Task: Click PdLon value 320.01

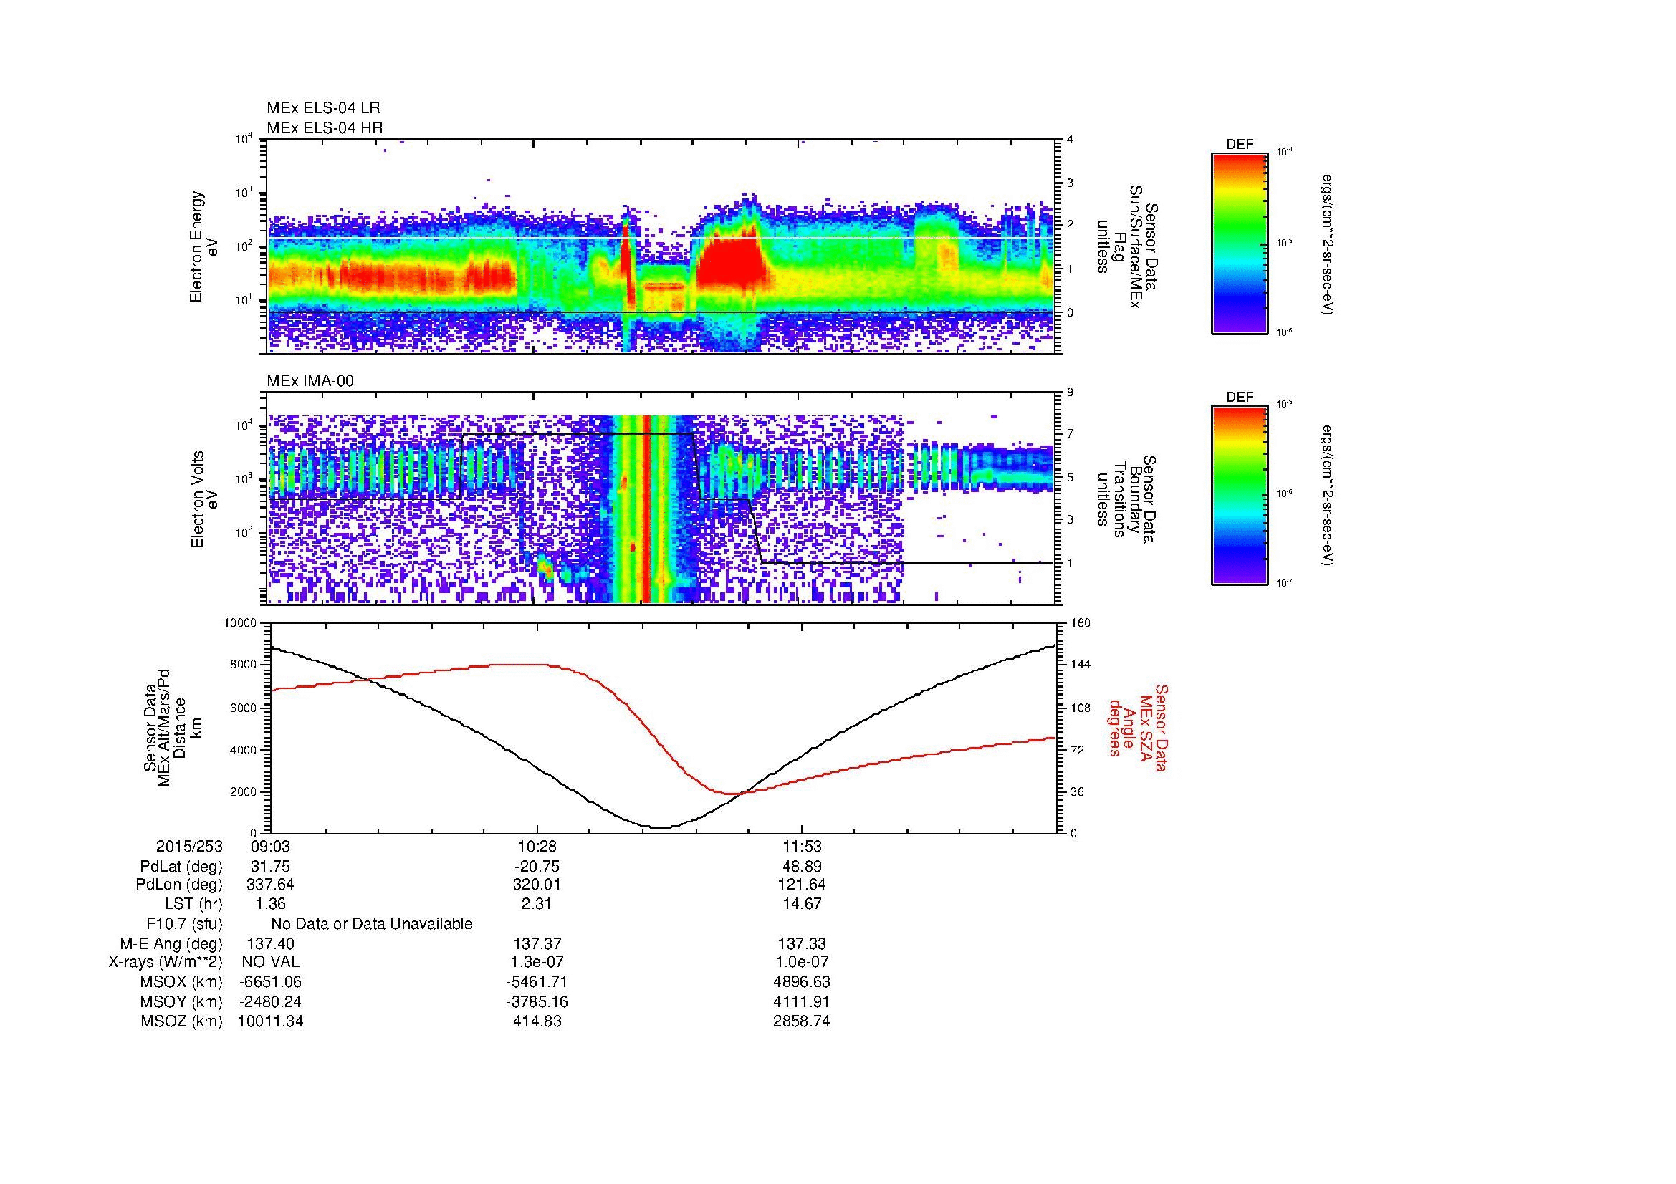Action: [537, 885]
